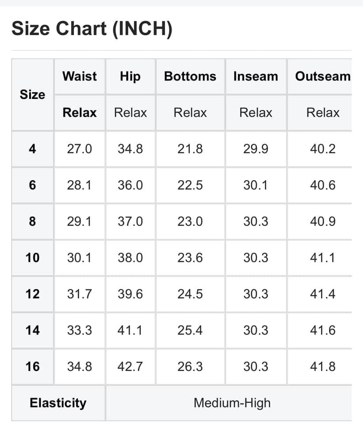Choose the size 10 row label
This screenshot has height=424, width=363.
click(32, 257)
